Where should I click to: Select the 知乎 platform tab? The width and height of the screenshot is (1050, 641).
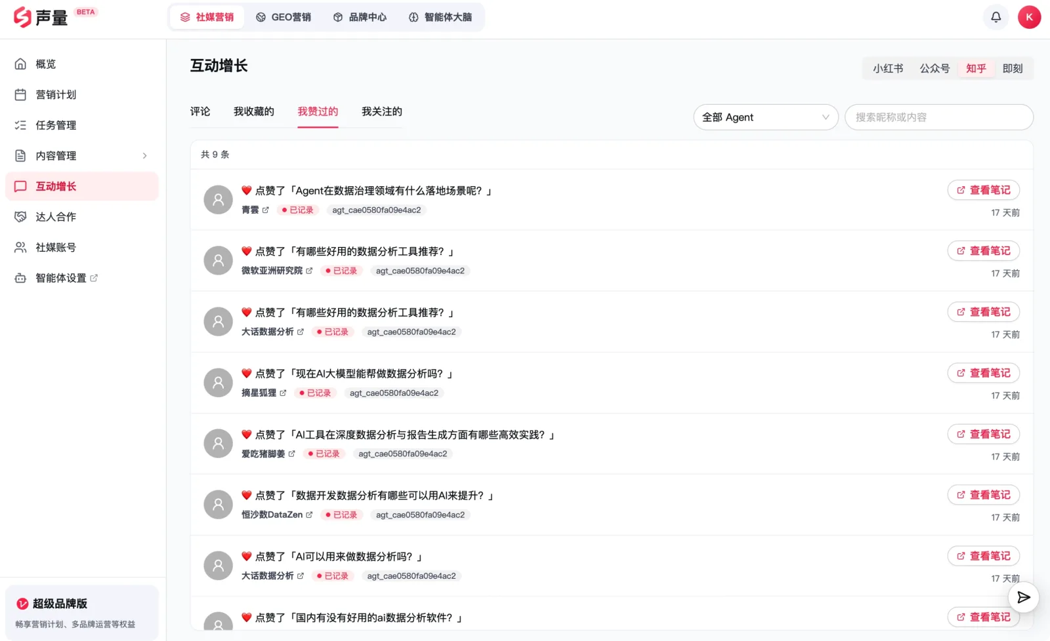click(x=976, y=68)
